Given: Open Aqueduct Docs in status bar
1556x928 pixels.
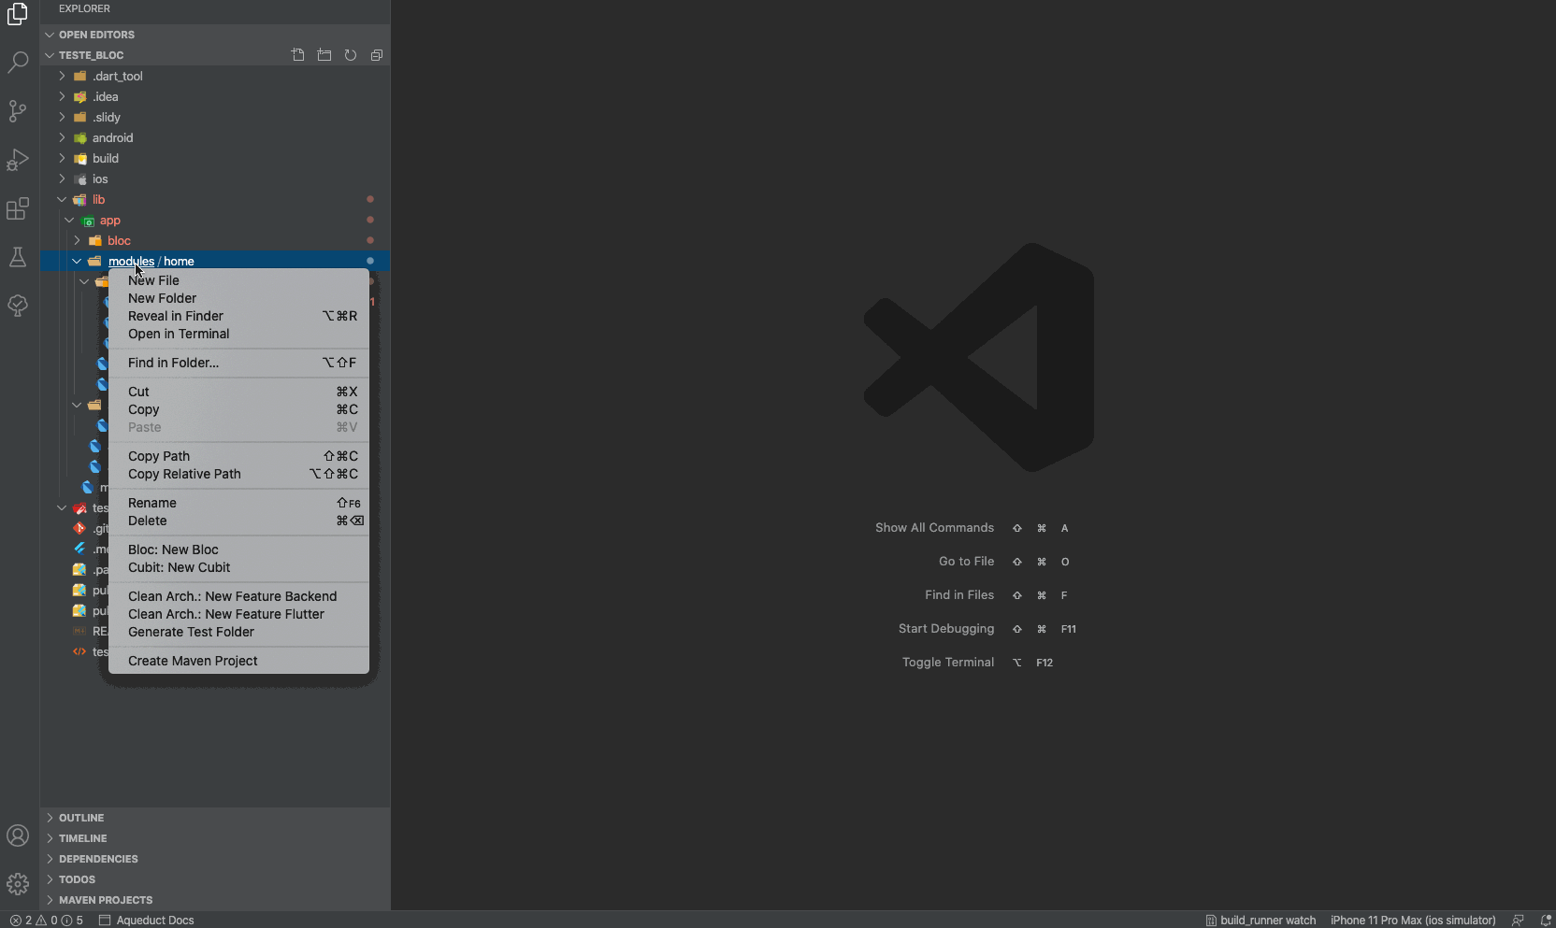Looking at the screenshot, I should coord(147,921).
